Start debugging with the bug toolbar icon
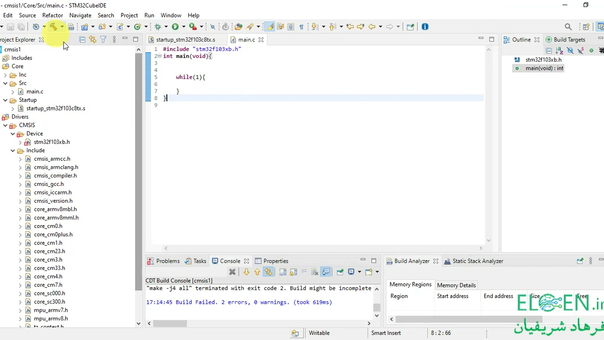604x340 pixels. point(157,26)
